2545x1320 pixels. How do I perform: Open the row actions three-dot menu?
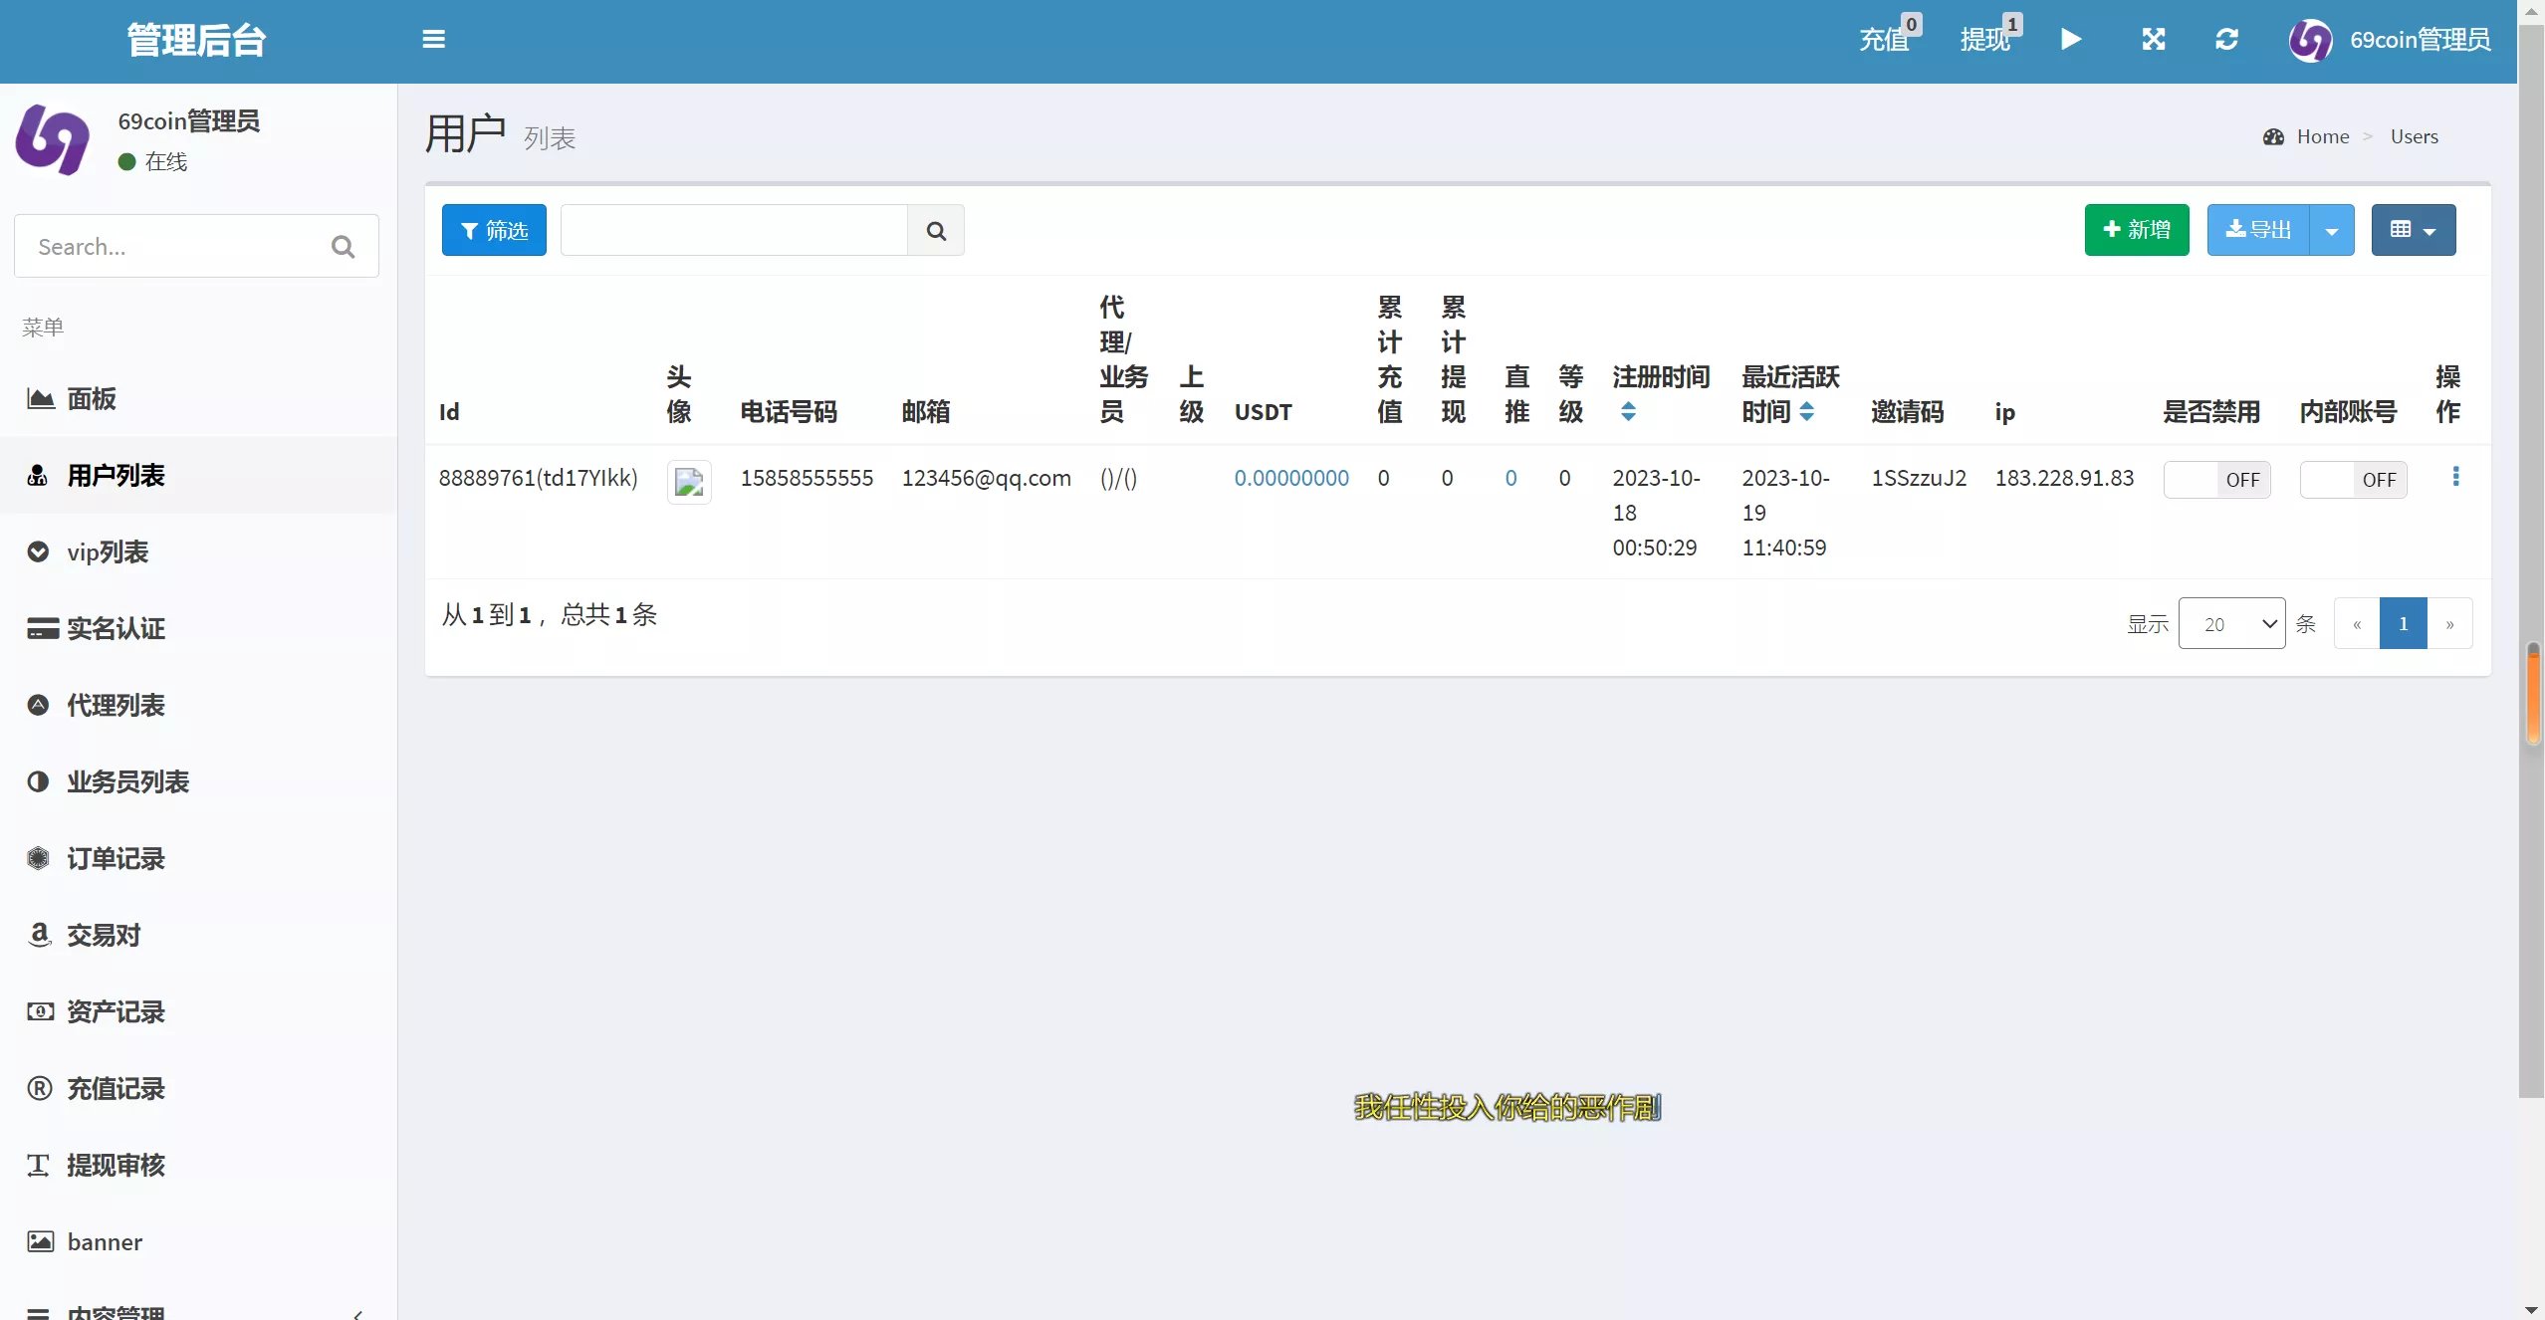pyautogui.click(x=2455, y=477)
